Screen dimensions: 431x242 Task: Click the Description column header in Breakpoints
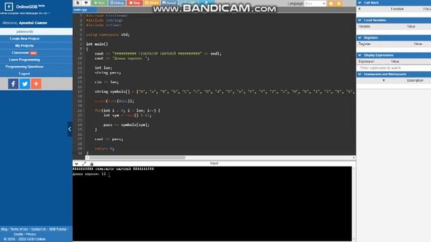415,81
